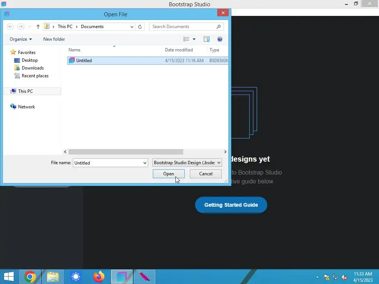Launch Firefox from taskbar
Viewport: 379px width, 284px height.
click(x=98, y=277)
